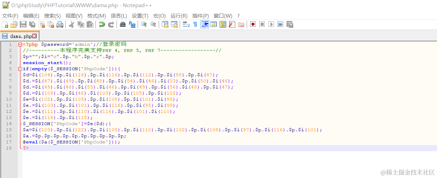Open a file using the folder icon
Screen dimensions: 437x178
pyautogui.click(x=14, y=24)
